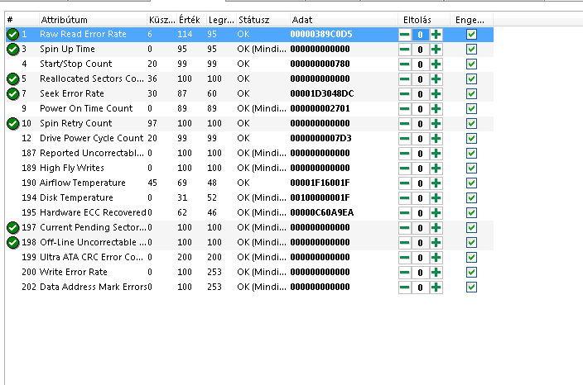The image size is (583, 385).
Task: Increase offset for Spin Up Time
Action: [436, 50]
